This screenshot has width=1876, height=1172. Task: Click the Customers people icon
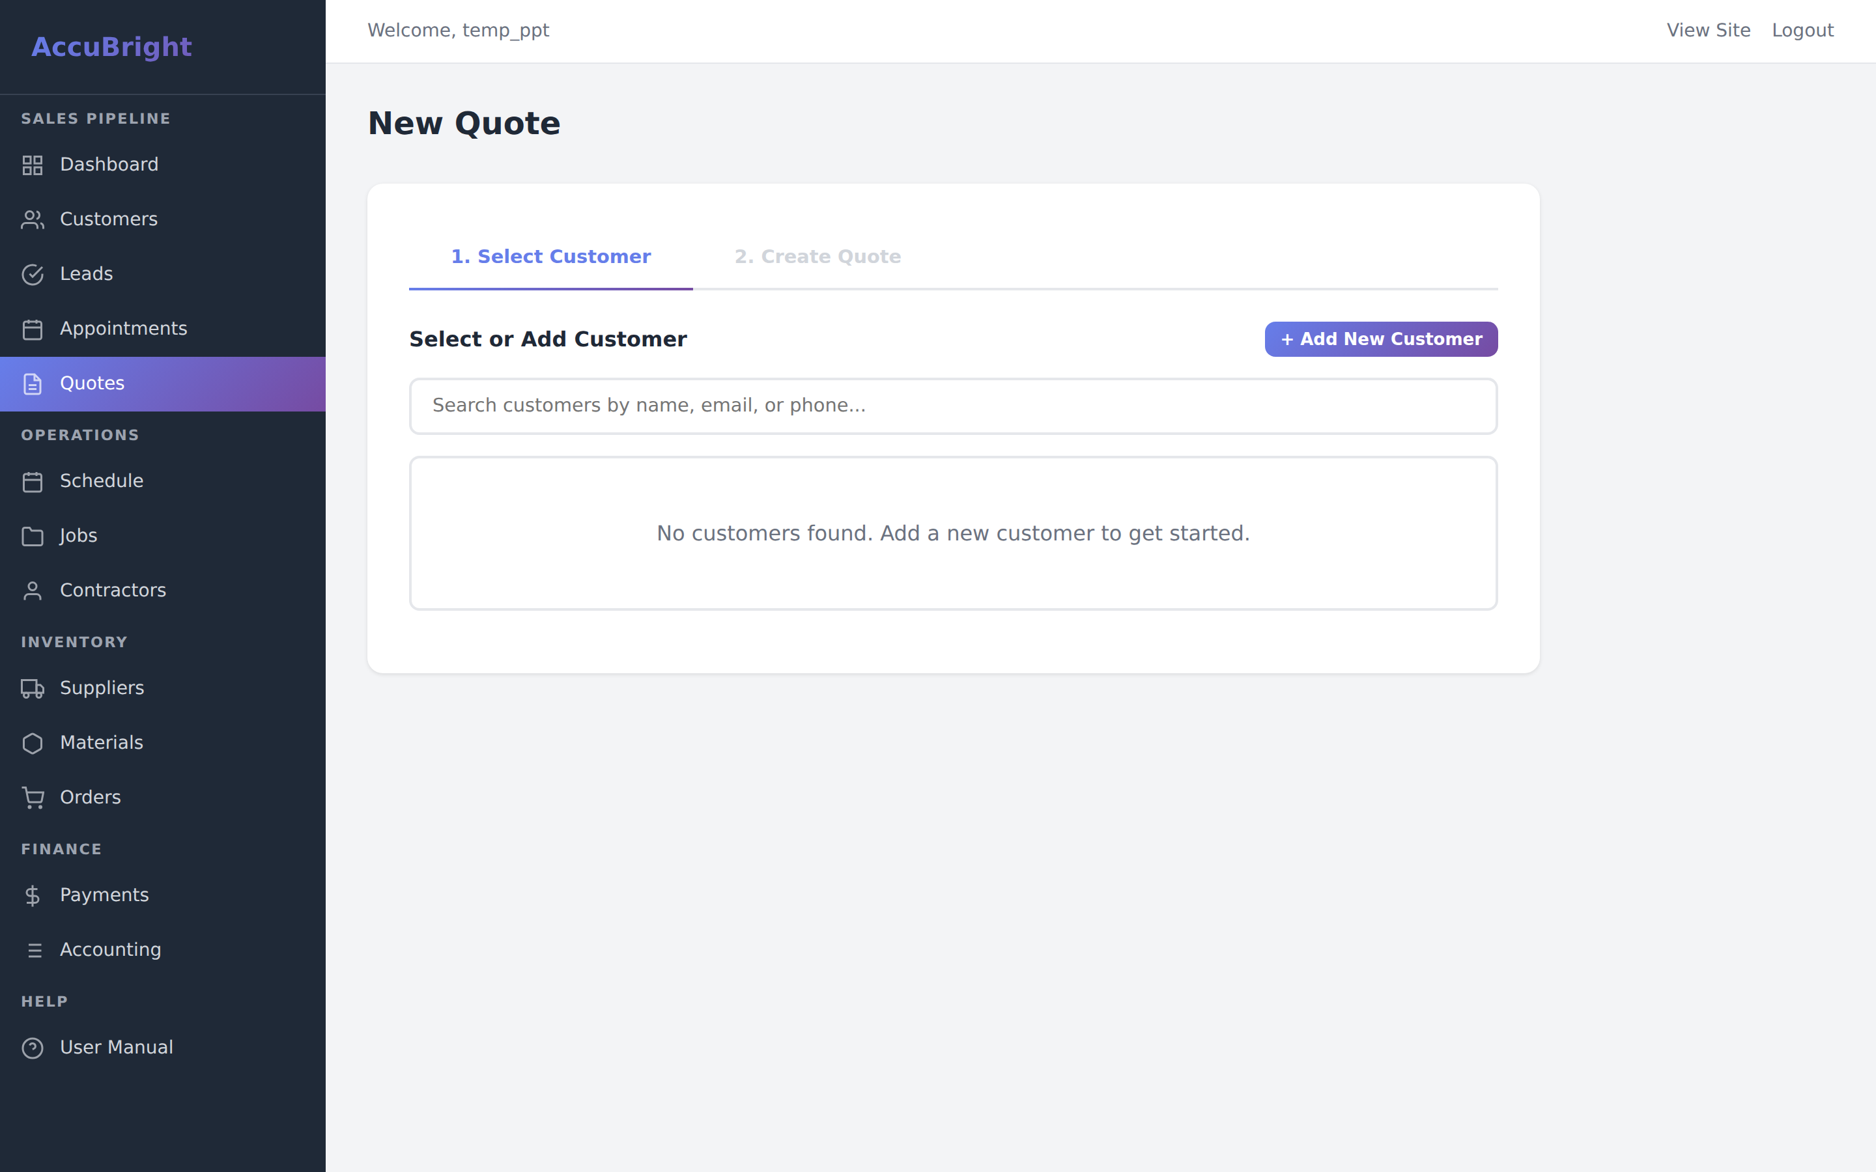coord(33,220)
